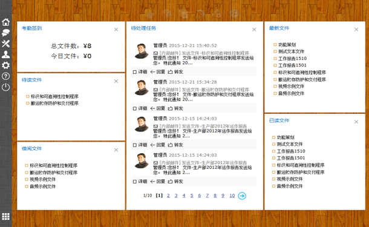Screen dimensions: 369x227
Task: Close the 待处理任务 panel
Action: (x=254, y=30)
